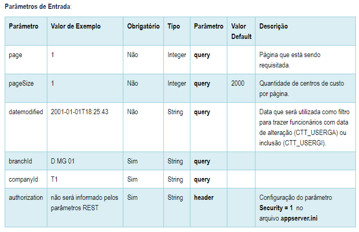
Task: Click the default value "2000" cell
Action: (238, 84)
